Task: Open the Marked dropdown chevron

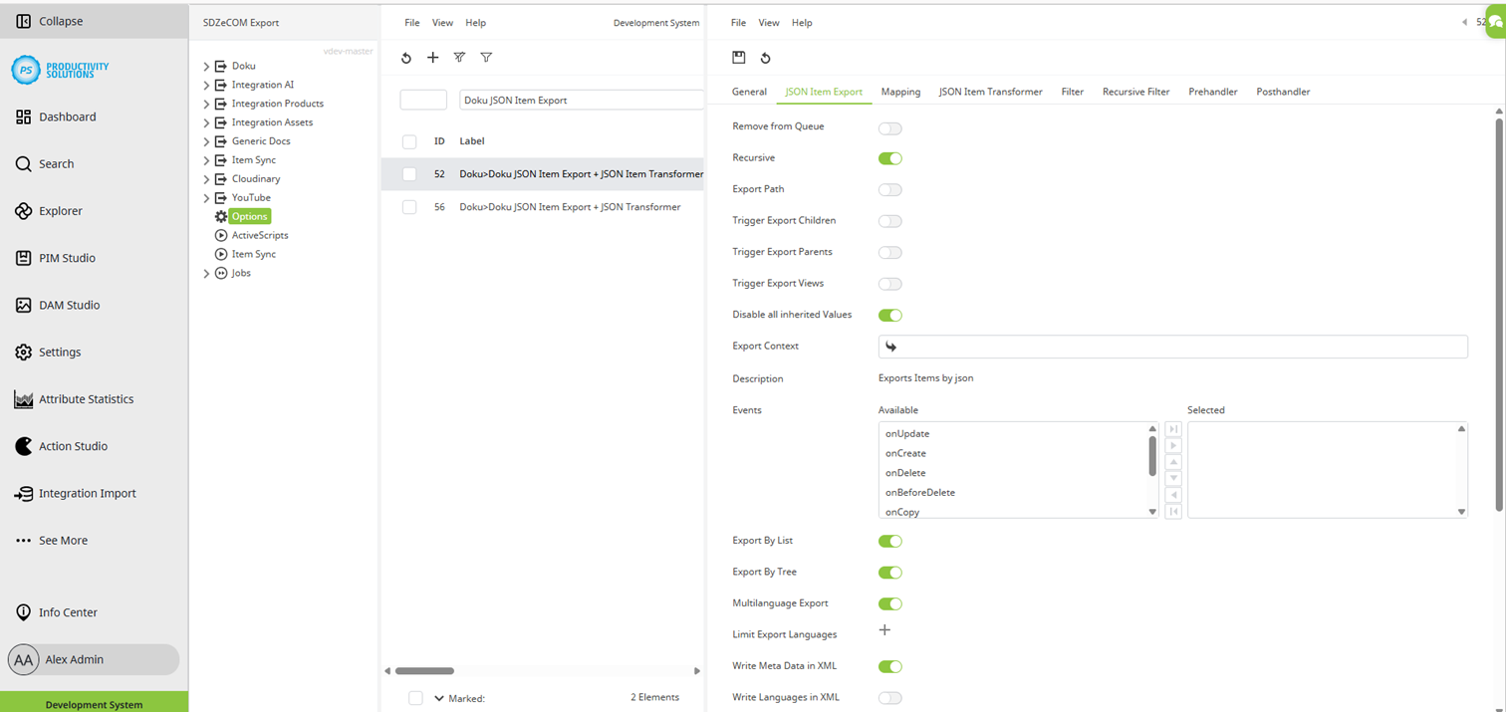Action: pyautogui.click(x=439, y=698)
